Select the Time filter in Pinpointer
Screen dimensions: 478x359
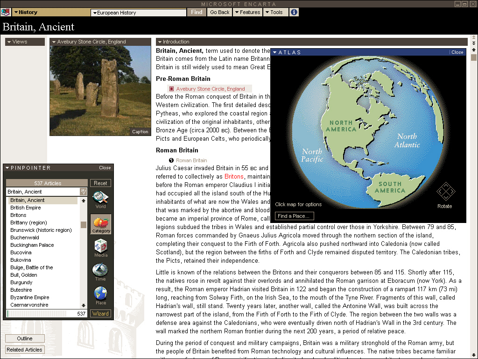click(x=101, y=272)
